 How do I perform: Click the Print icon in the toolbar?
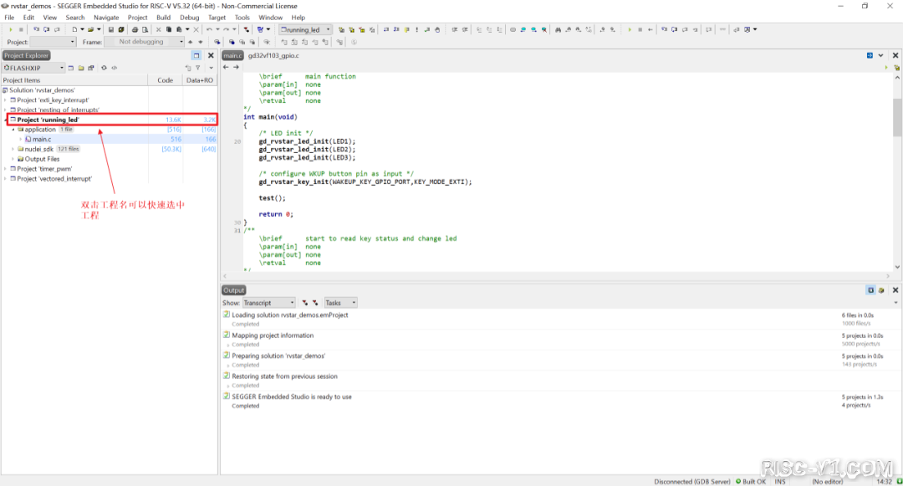click(x=135, y=29)
